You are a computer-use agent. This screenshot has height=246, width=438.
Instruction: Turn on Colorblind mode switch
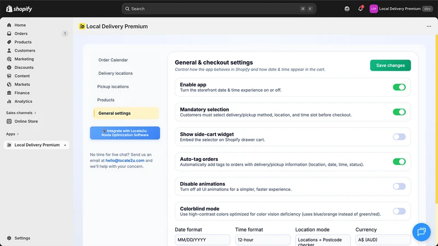pos(399,212)
